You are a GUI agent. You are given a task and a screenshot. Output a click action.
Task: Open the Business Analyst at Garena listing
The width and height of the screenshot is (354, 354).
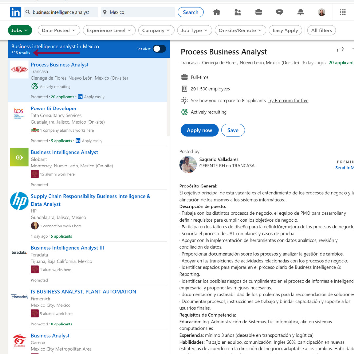click(50, 336)
